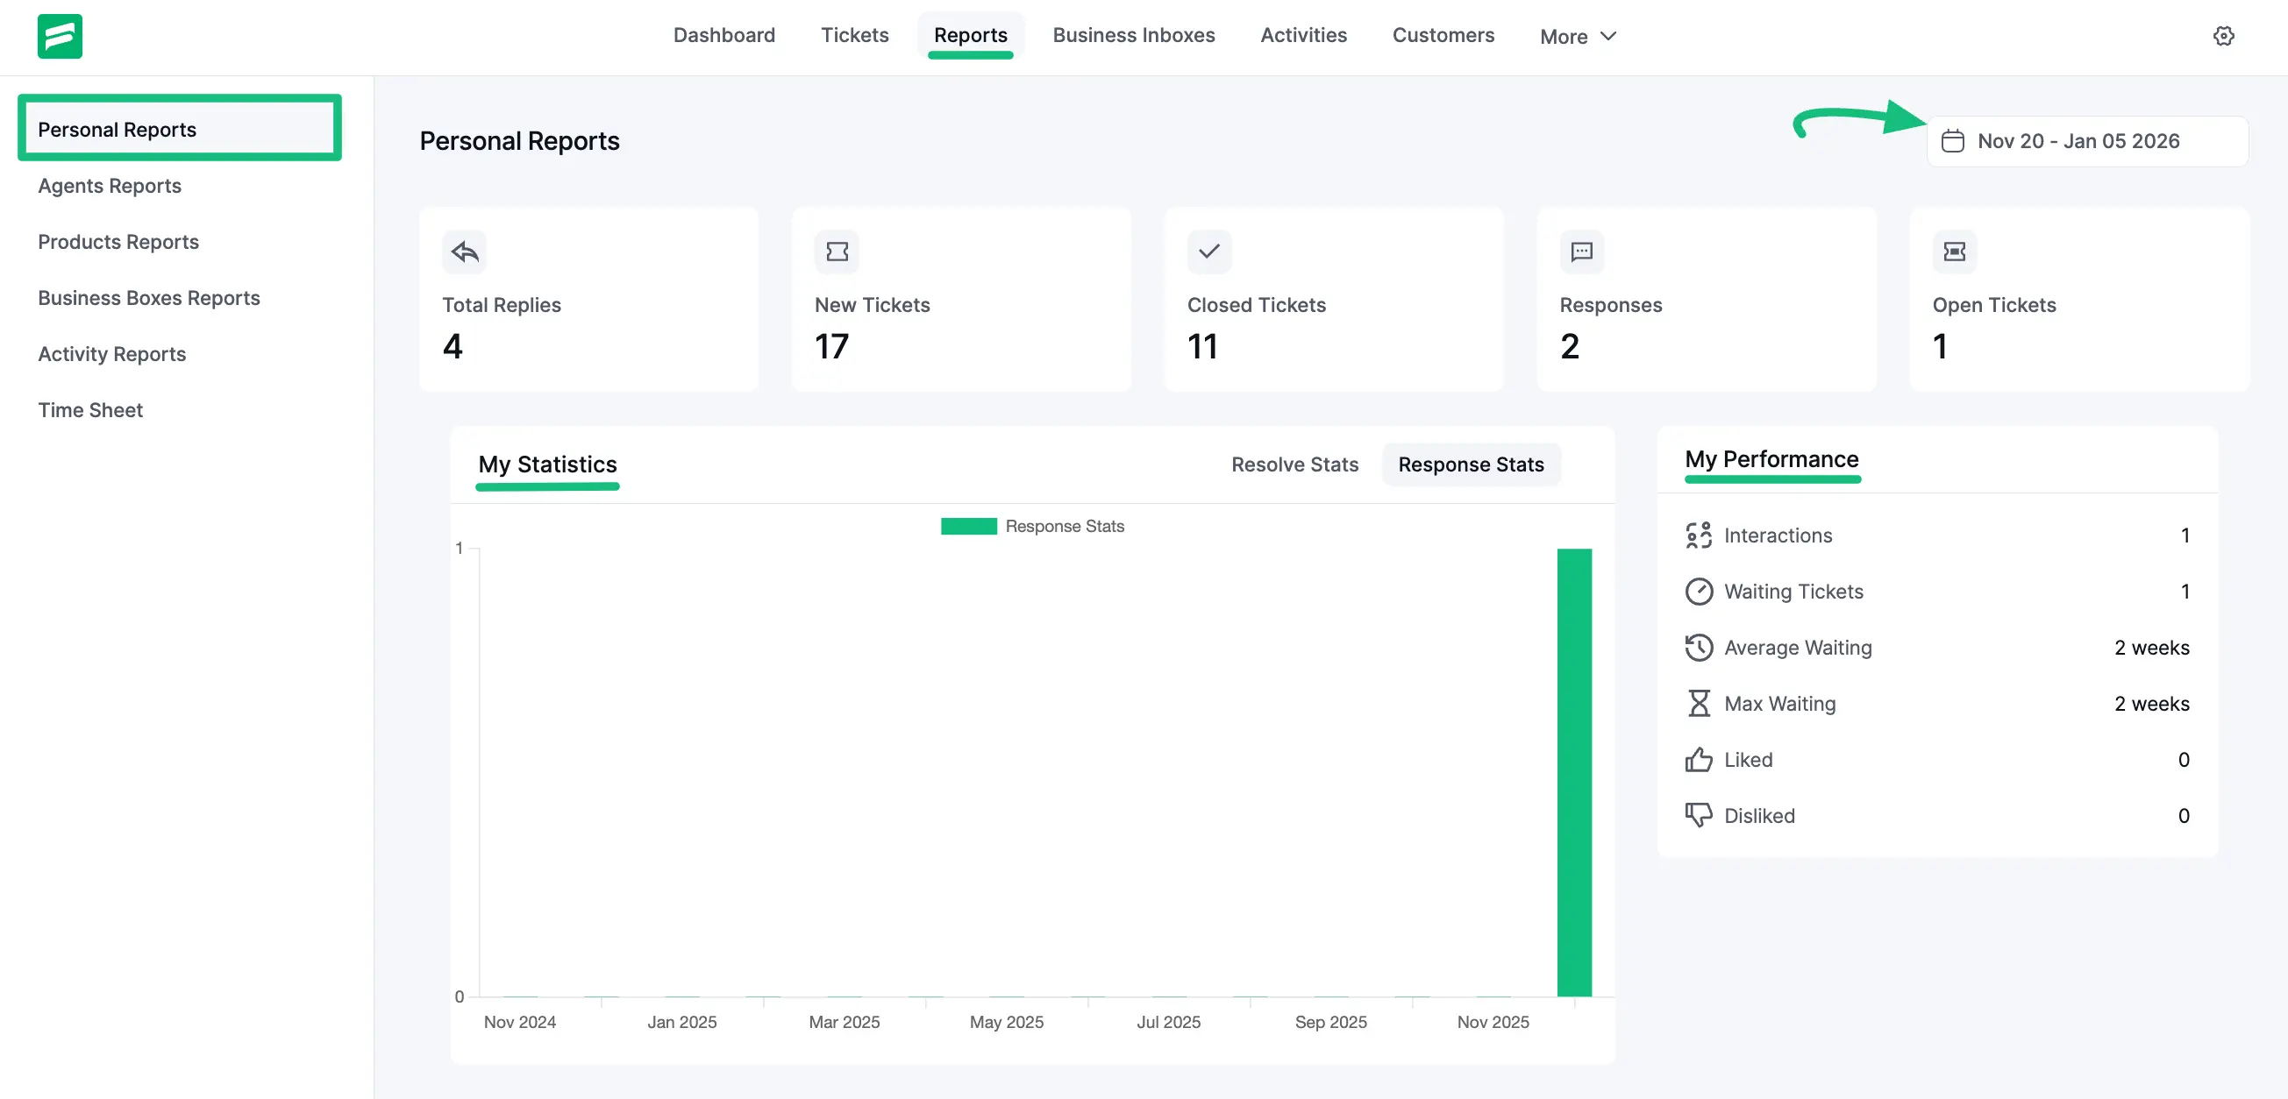This screenshot has height=1099, width=2288.
Task: Click the checkmark icon on Closed Tickets card
Action: click(x=1208, y=252)
